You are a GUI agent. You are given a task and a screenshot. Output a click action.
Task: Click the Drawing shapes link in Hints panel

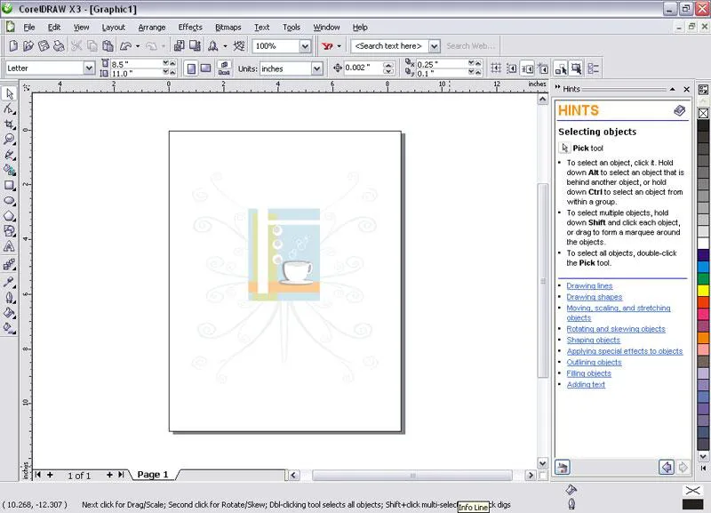594,297
